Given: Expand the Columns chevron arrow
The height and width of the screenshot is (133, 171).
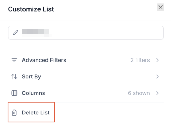Looking at the screenshot, I should pyautogui.click(x=157, y=93).
